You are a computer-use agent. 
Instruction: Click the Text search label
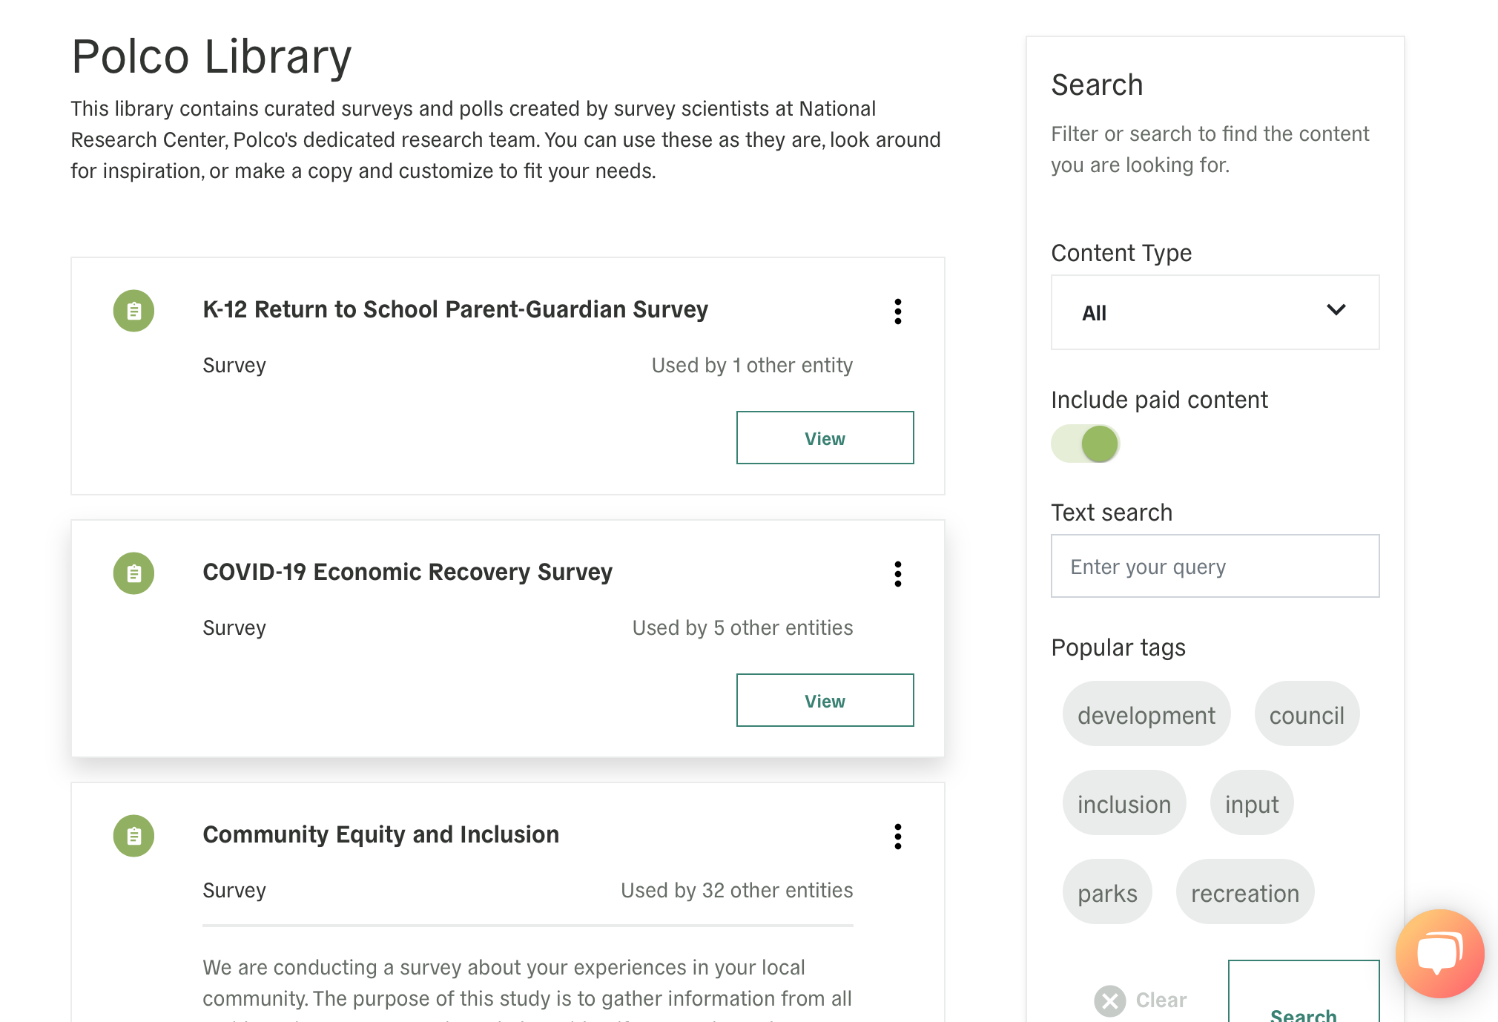click(x=1112, y=512)
